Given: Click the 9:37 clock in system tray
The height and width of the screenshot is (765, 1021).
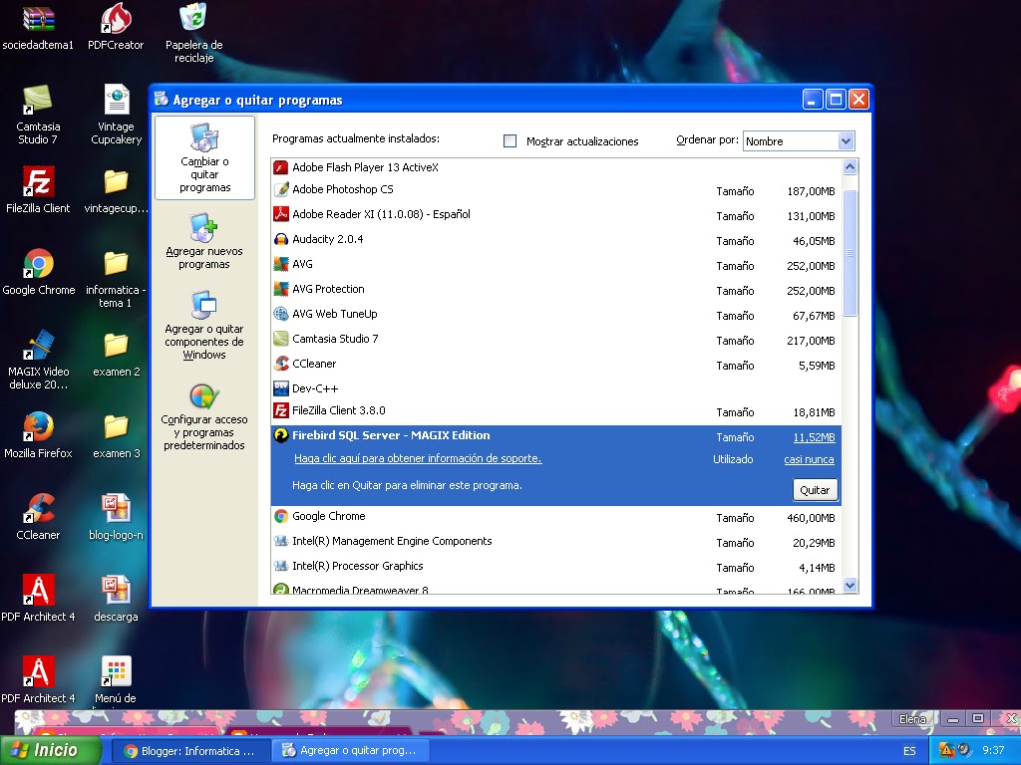Looking at the screenshot, I should [x=993, y=751].
